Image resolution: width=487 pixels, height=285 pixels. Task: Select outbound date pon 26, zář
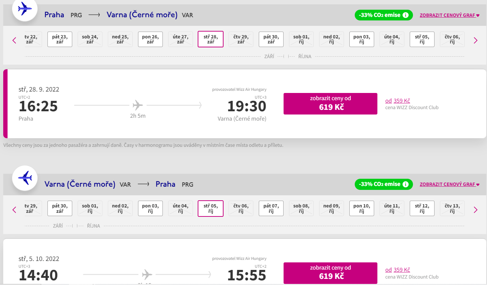pos(150,39)
